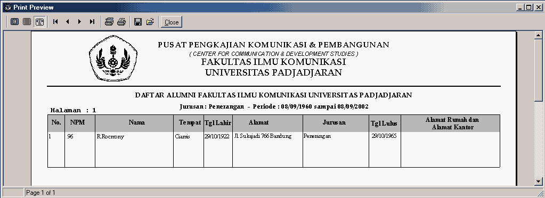Go to the next page
Image resolution: width=545 pixels, height=198 pixels.
tap(79, 22)
